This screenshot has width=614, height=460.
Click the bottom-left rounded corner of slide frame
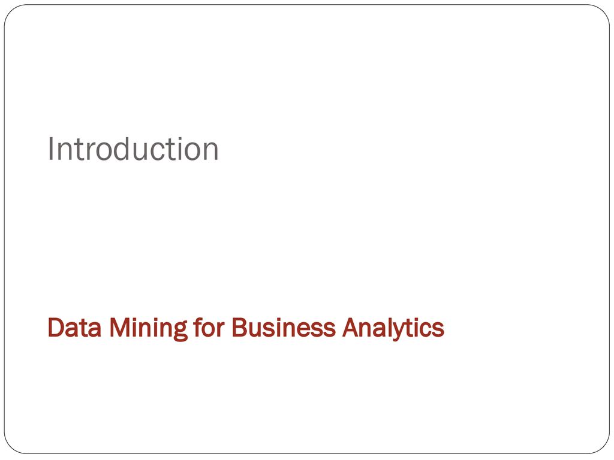tap(13, 445)
